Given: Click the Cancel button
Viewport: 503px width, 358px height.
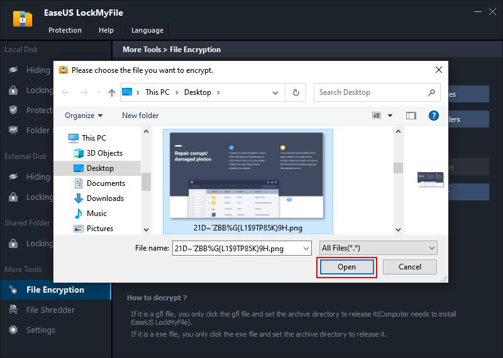Looking at the screenshot, I should 410,267.
